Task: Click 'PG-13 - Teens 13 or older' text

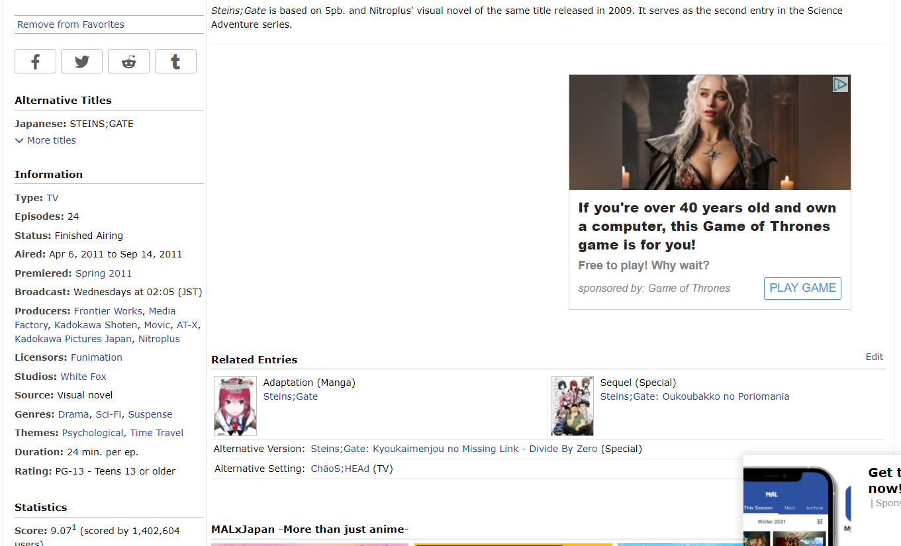Action: pos(115,471)
